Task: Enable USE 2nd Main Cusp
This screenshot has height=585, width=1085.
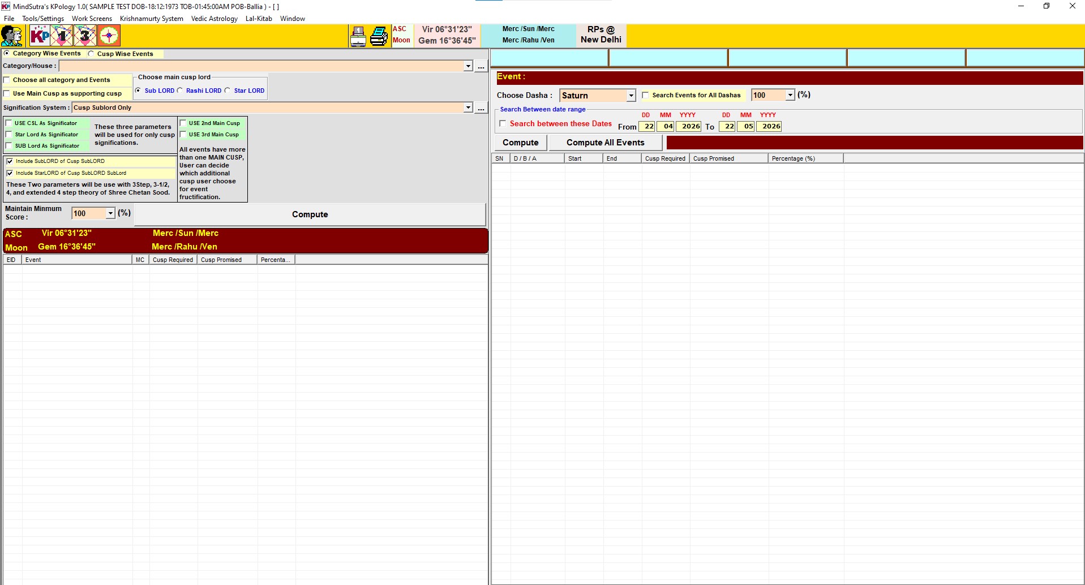Action: click(183, 123)
